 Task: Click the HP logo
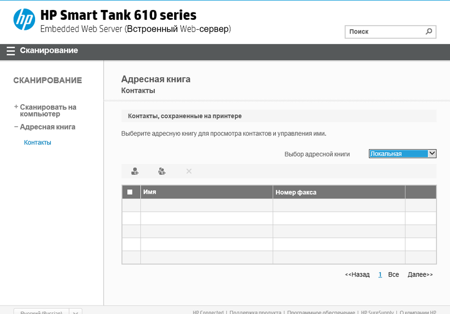tap(24, 20)
